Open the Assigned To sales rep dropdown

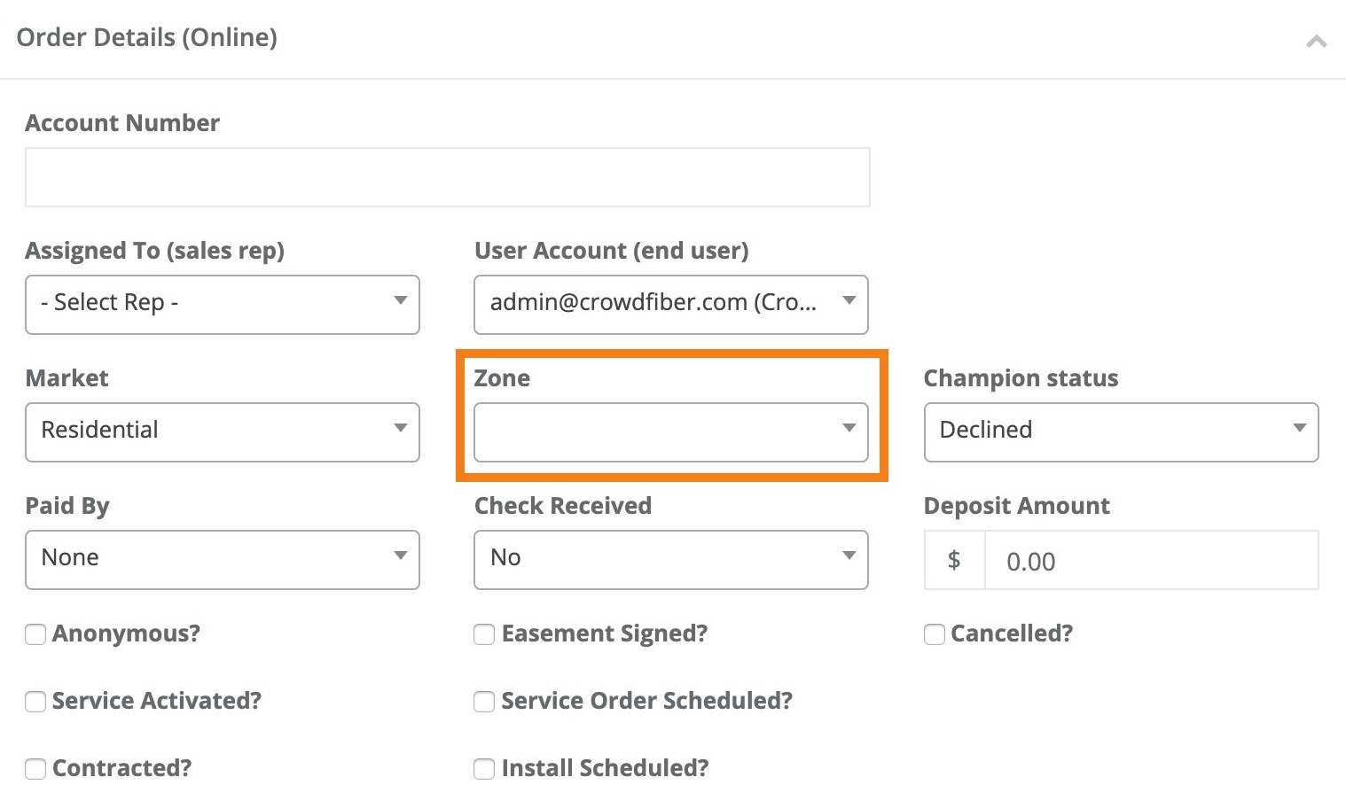pyautogui.click(x=222, y=304)
